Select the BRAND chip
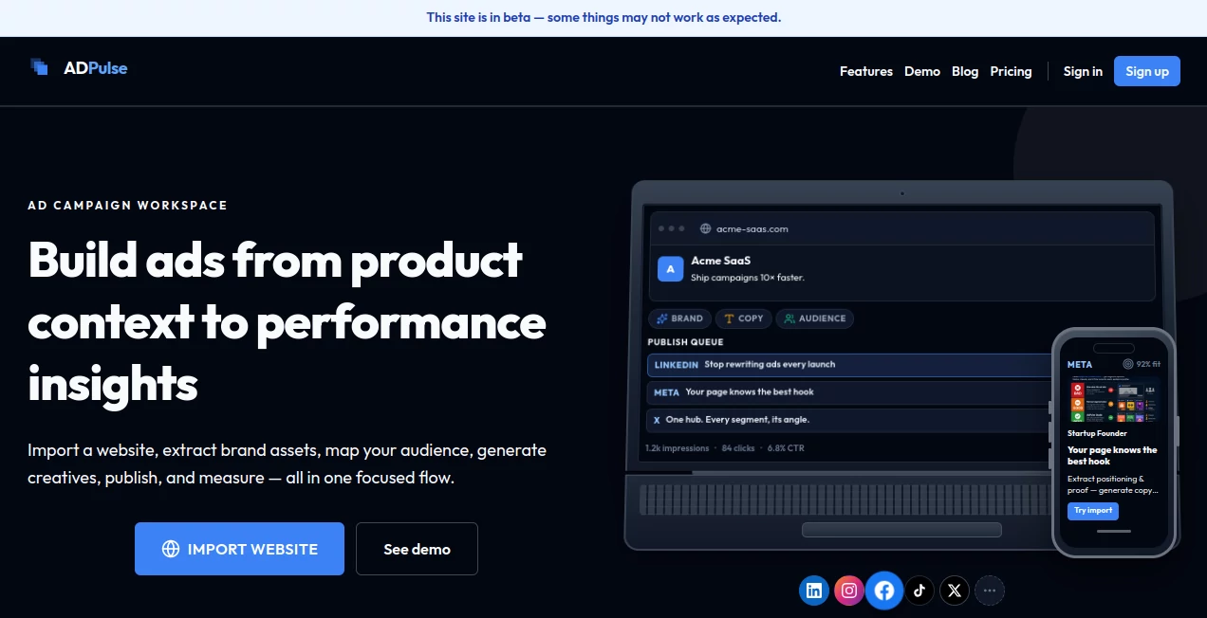 pyautogui.click(x=678, y=318)
